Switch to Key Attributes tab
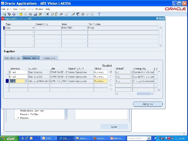Screen dimensions: 188x141 pos(12,58)
